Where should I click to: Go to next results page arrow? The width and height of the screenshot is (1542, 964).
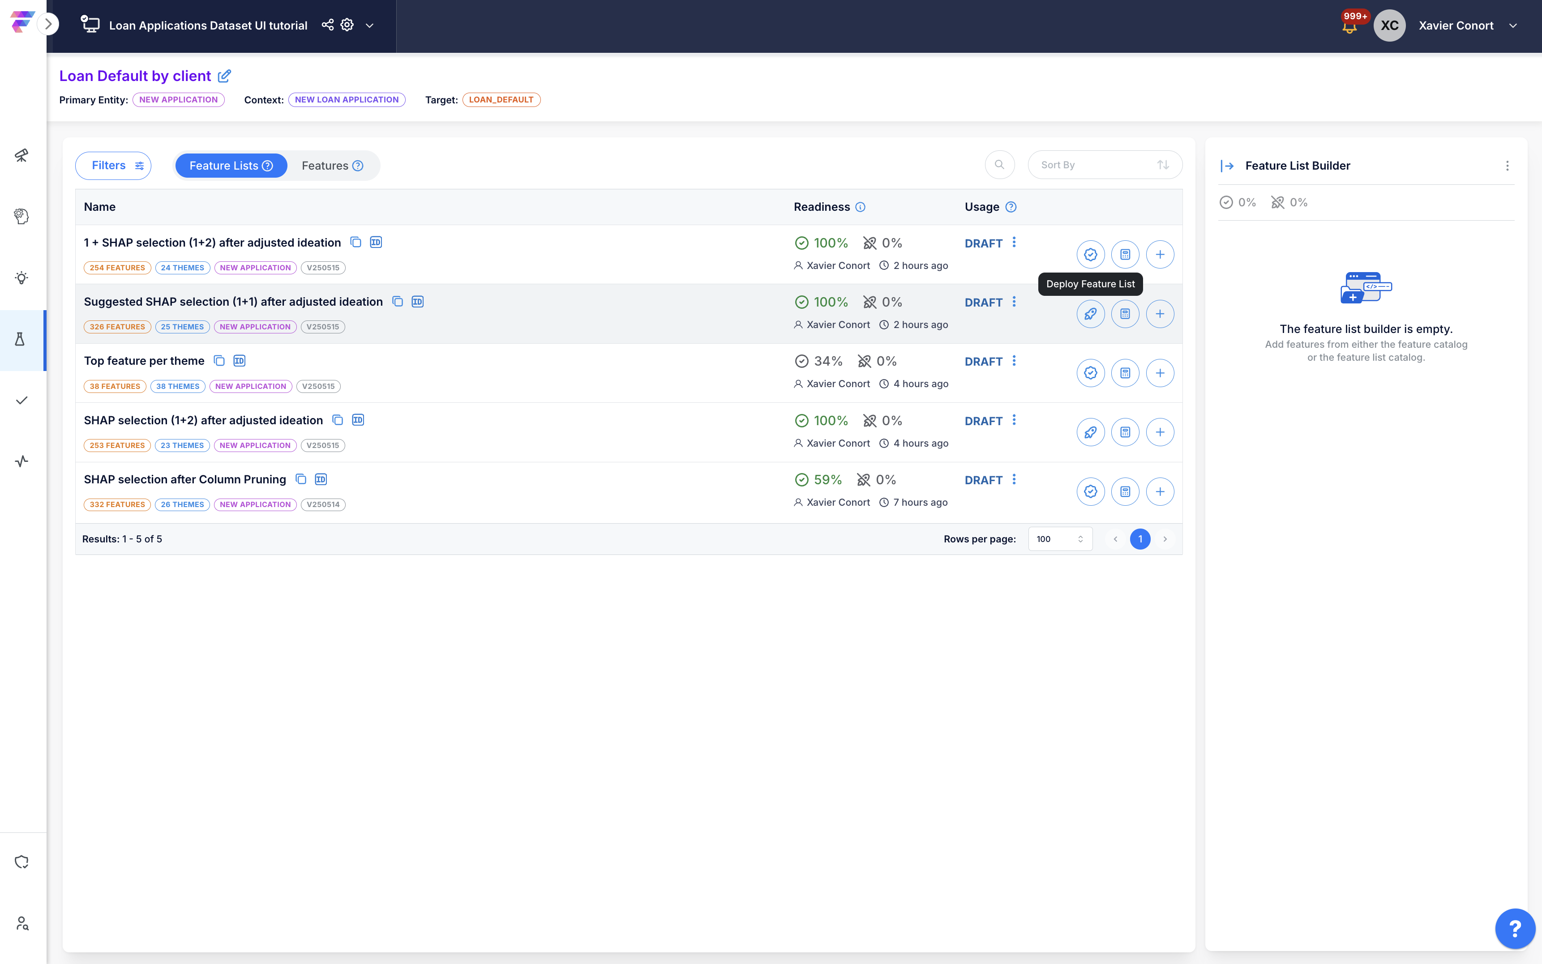tap(1165, 539)
